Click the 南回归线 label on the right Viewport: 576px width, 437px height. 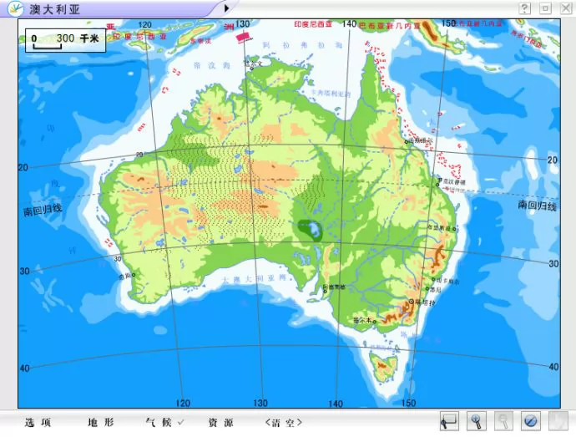pyautogui.click(x=537, y=206)
